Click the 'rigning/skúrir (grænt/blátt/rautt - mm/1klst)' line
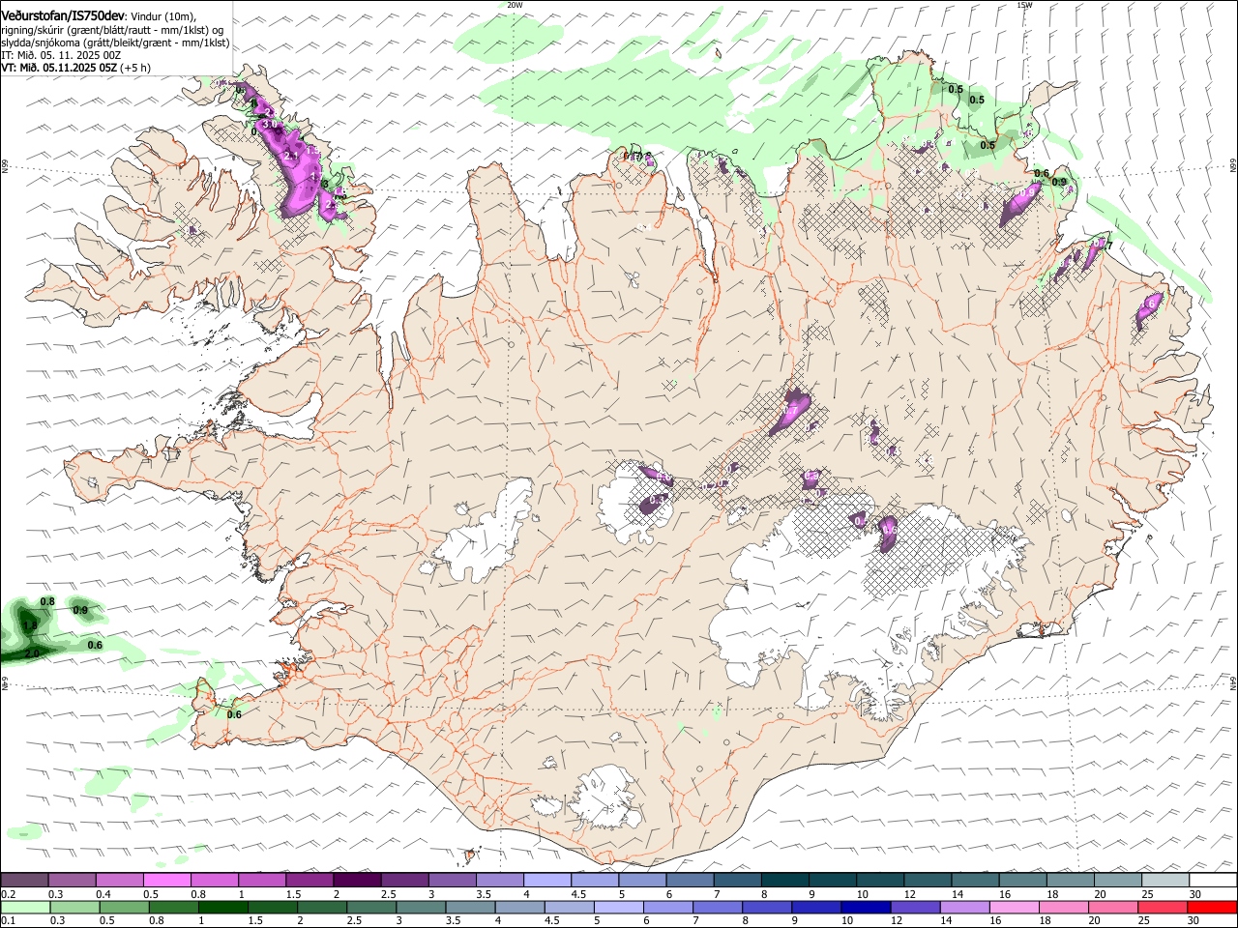The width and height of the screenshot is (1238, 928). pyautogui.click(x=113, y=30)
